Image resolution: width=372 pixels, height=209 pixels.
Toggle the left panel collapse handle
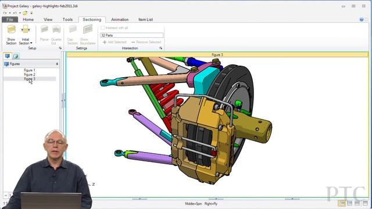(63, 100)
